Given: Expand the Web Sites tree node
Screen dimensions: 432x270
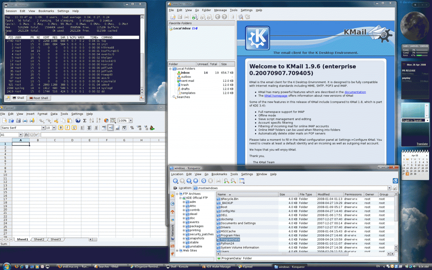Looking at the screenshot, I should pyautogui.click(x=177, y=251).
